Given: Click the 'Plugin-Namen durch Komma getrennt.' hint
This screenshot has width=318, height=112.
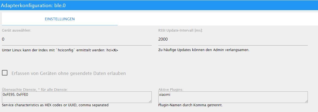Looking at the screenshot, I should (x=190, y=105).
